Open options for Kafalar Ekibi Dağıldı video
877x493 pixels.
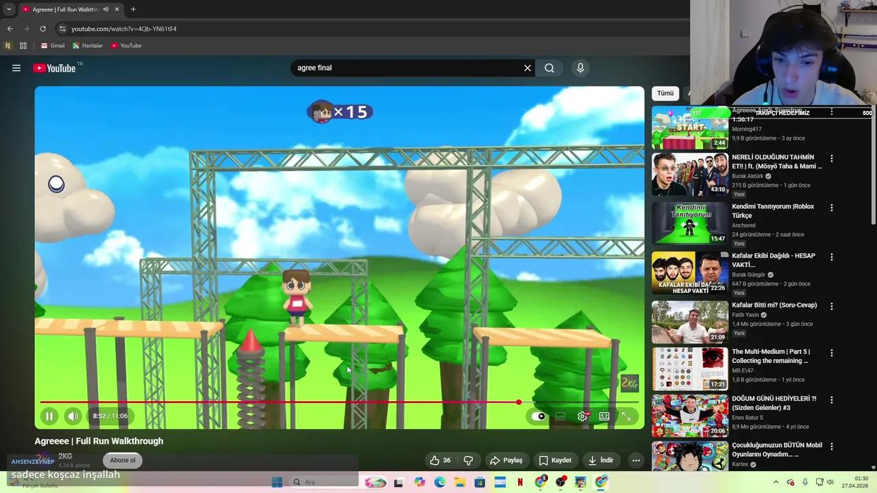coord(832,257)
